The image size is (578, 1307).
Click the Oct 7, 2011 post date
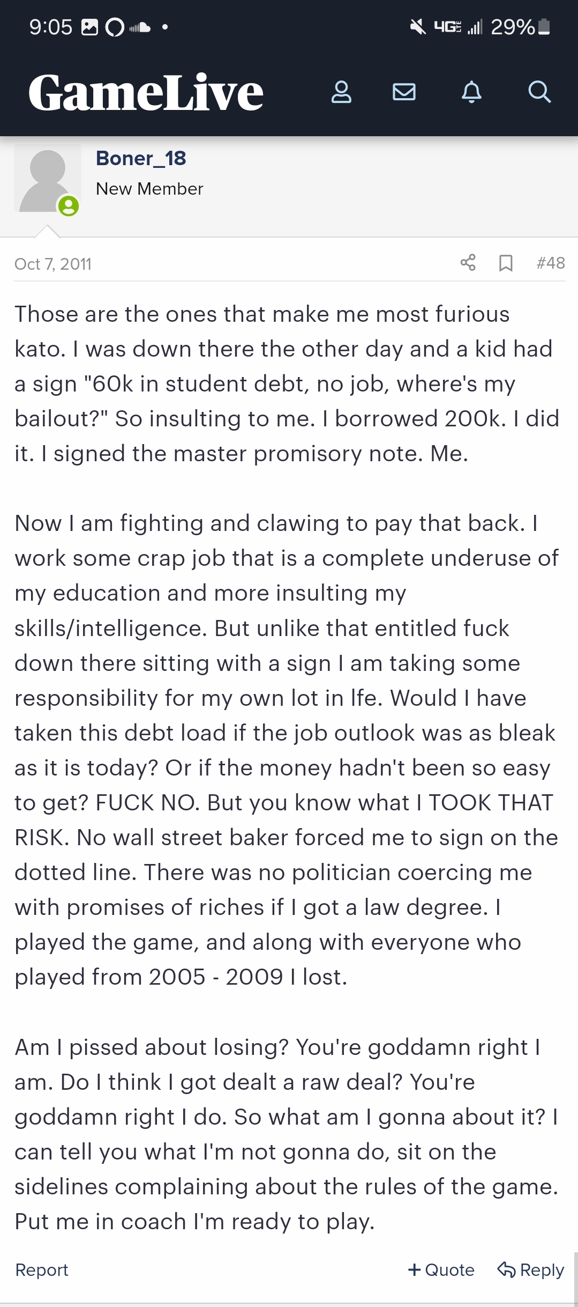click(53, 264)
